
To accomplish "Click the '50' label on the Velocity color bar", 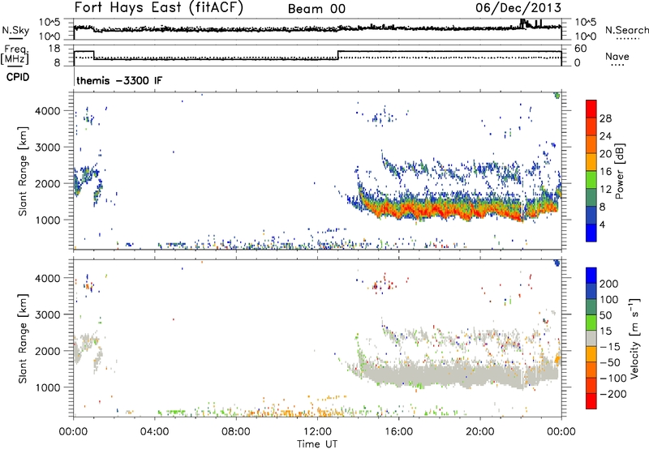I will 605,315.
